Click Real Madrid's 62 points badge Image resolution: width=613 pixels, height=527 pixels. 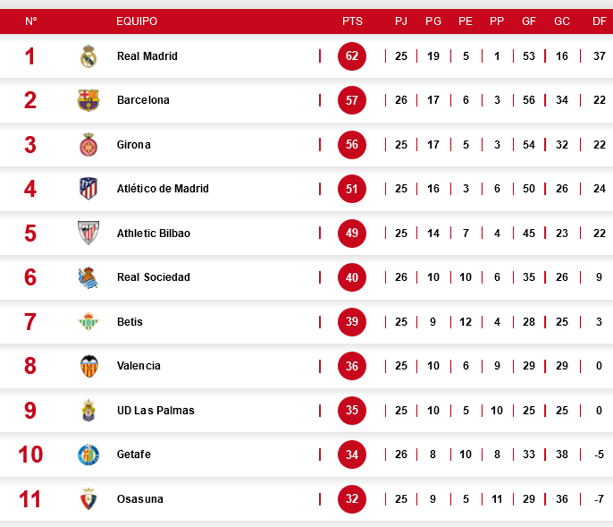[352, 56]
